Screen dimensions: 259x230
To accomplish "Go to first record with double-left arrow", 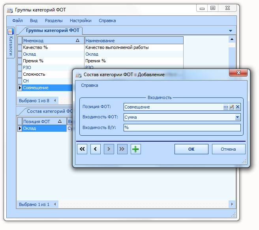I will click(x=82, y=149).
